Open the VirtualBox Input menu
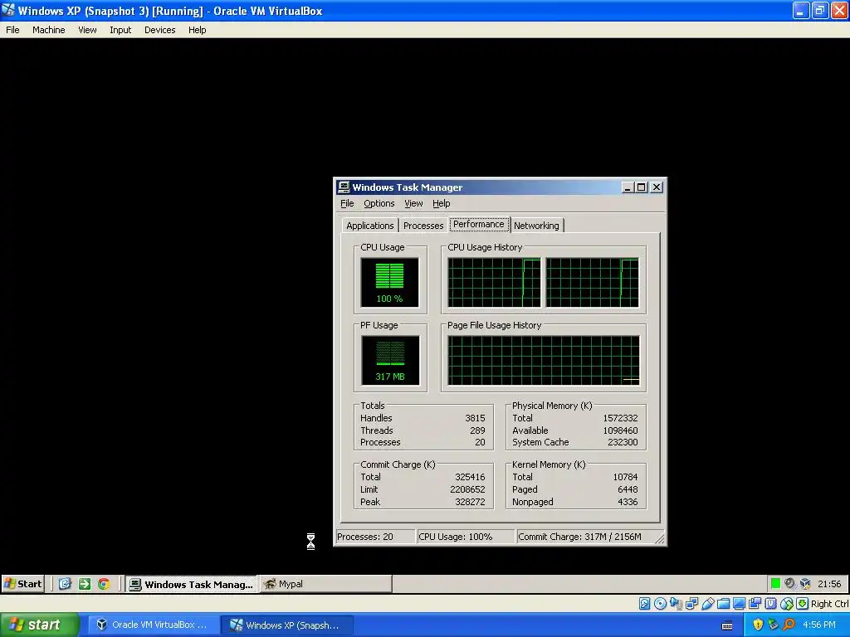This screenshot has width=850, height=637. coord(120,30)
